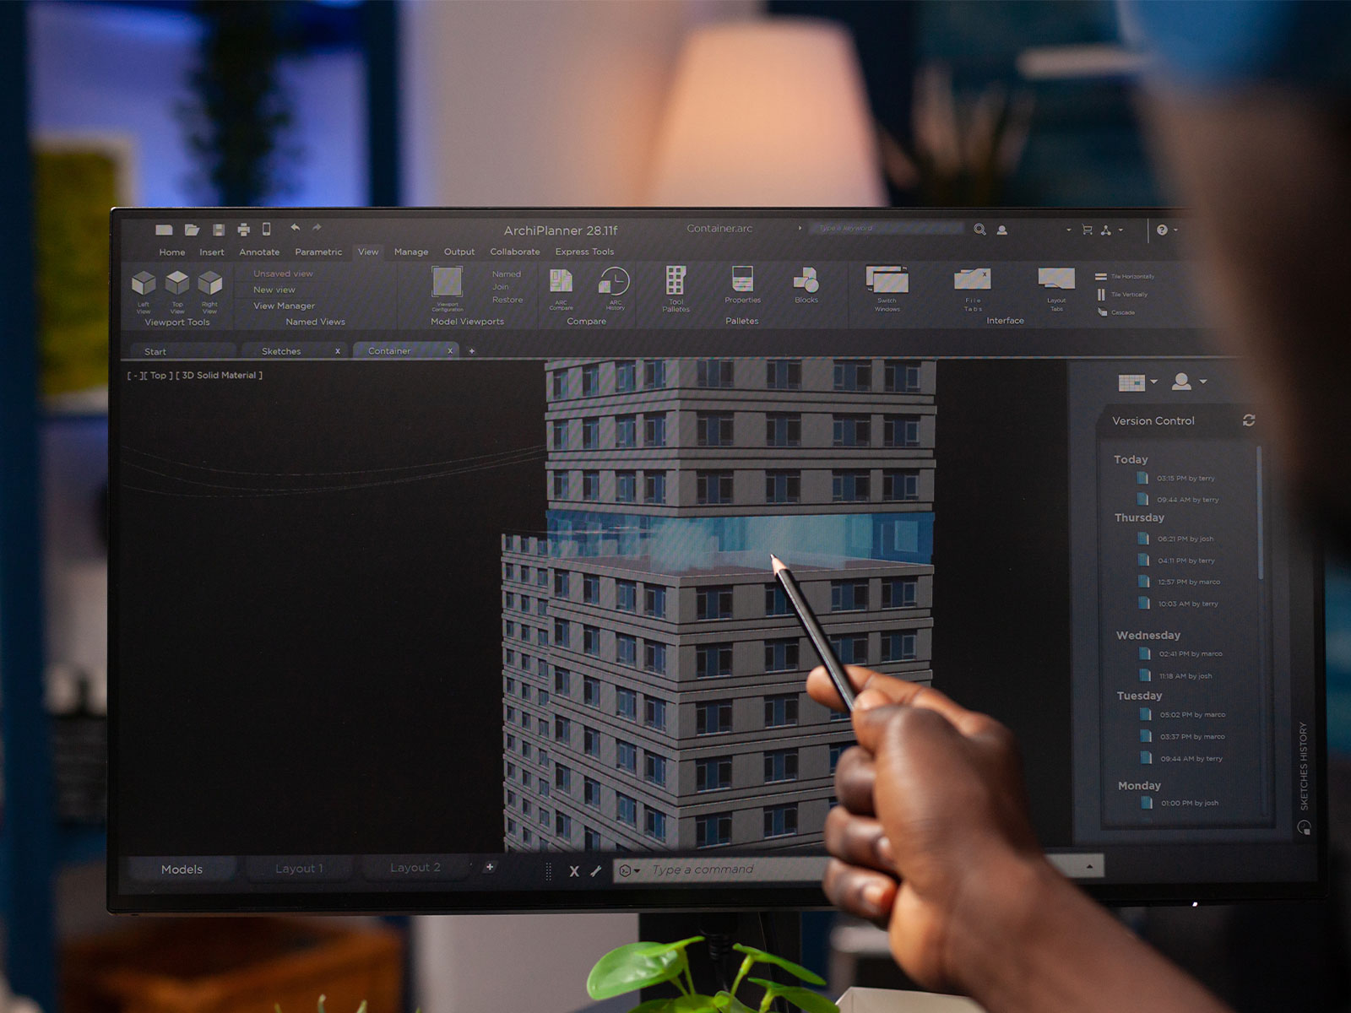Viewport: 1351px width, 1013px height.
Task: Refresh the Version Control panel
Action: pos(1249,420)
